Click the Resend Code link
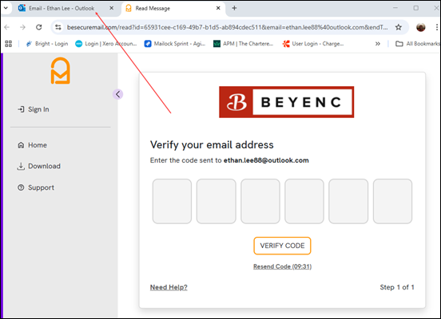Screen dimensions: 441x319 click(x=282, y=266)
